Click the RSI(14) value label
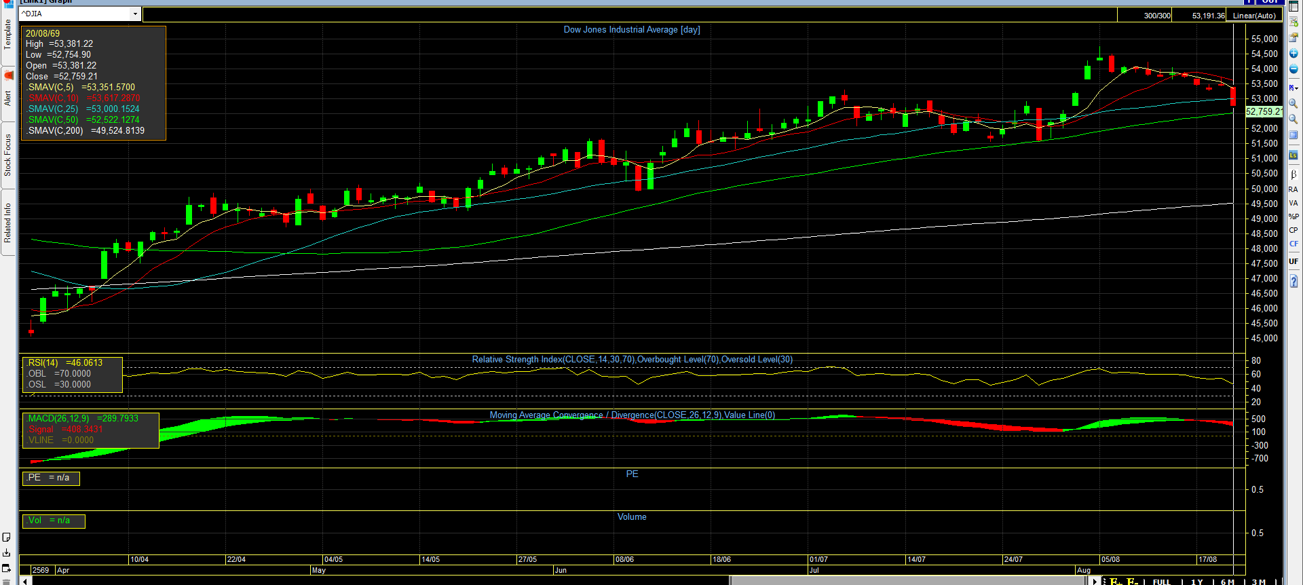Viewport: 1303px width, 585px height. pos(65,363)
